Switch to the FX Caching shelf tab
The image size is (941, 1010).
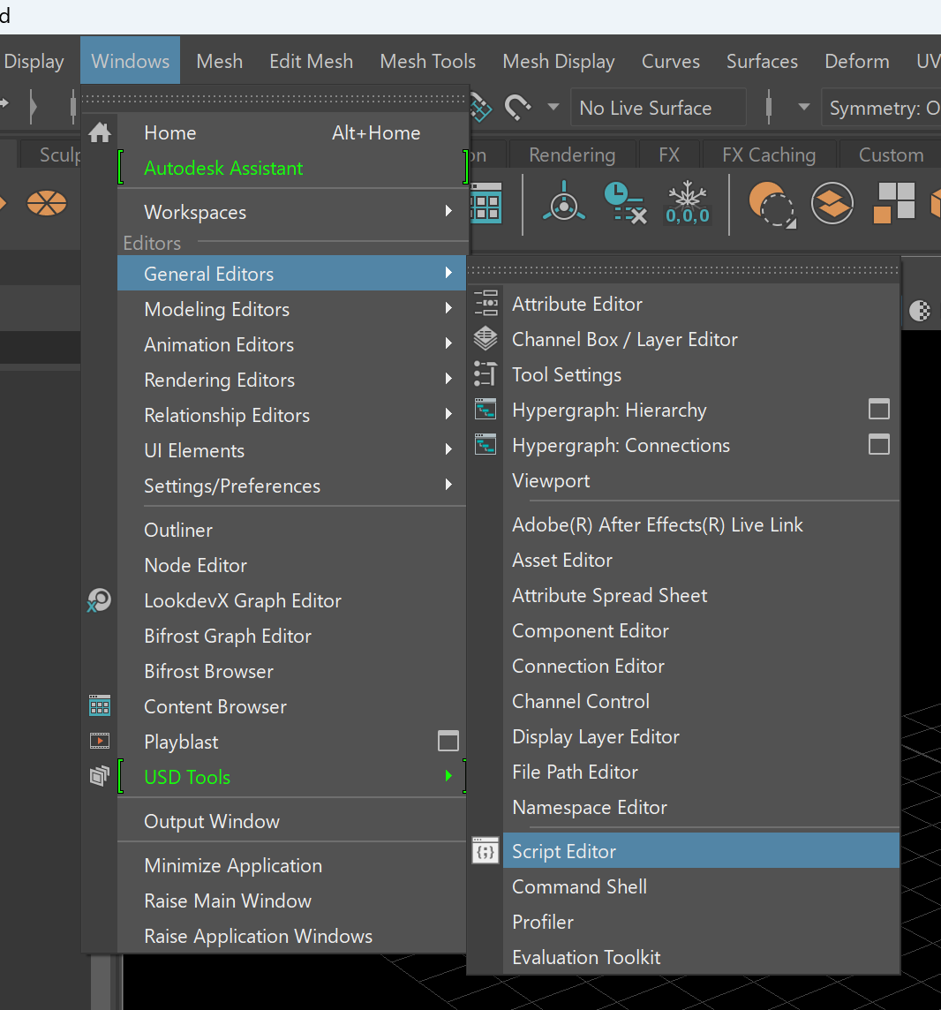[x=768, y=155]
